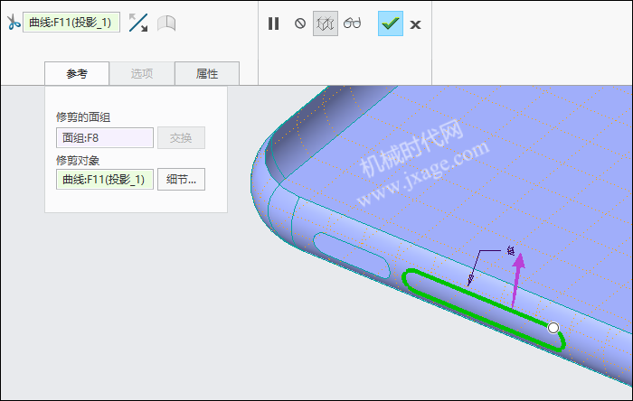This screenshot has width=633, height=401.
Task: Toggle the silhouette trim icon
Action: pyautogui.click(x=166, y=23)
